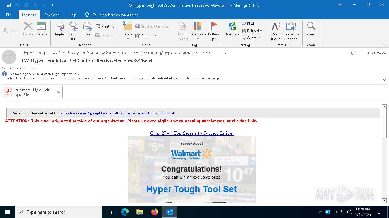Switch to the Developer ribbon tab
This screenshot has height=218, width=389.
(52, 15)
